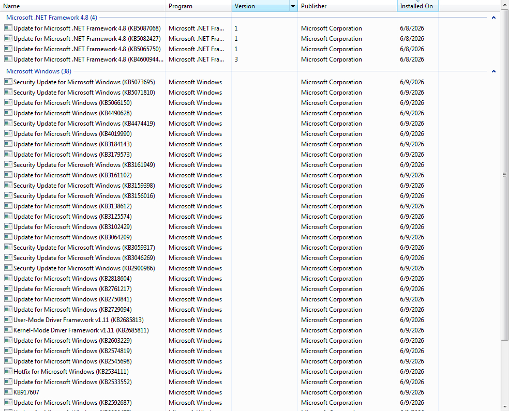
Task: Select Security Update for Microsoft Windows (KB2900986)
Action: (x=84, y=268)
